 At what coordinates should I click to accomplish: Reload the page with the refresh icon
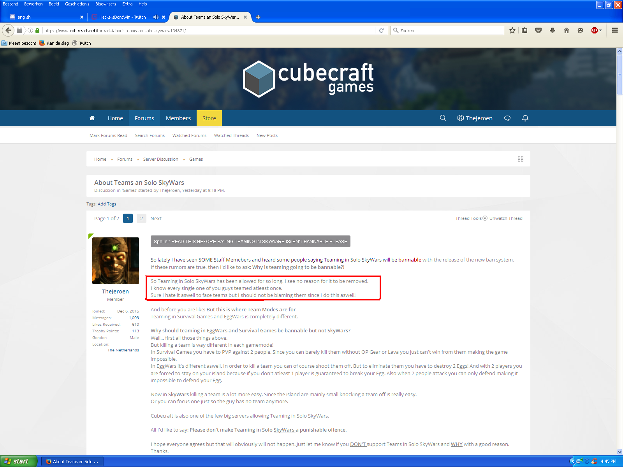tap(382, 30)
